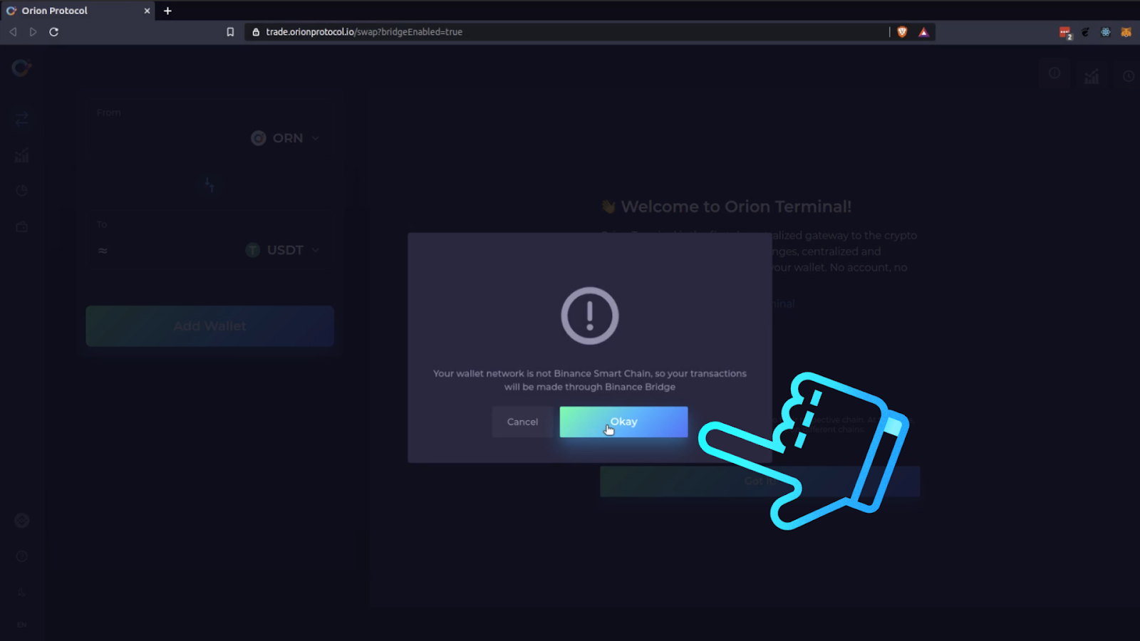Open the briefcase sidebar icon
The image size is (1140, 641).
[22, 226]
